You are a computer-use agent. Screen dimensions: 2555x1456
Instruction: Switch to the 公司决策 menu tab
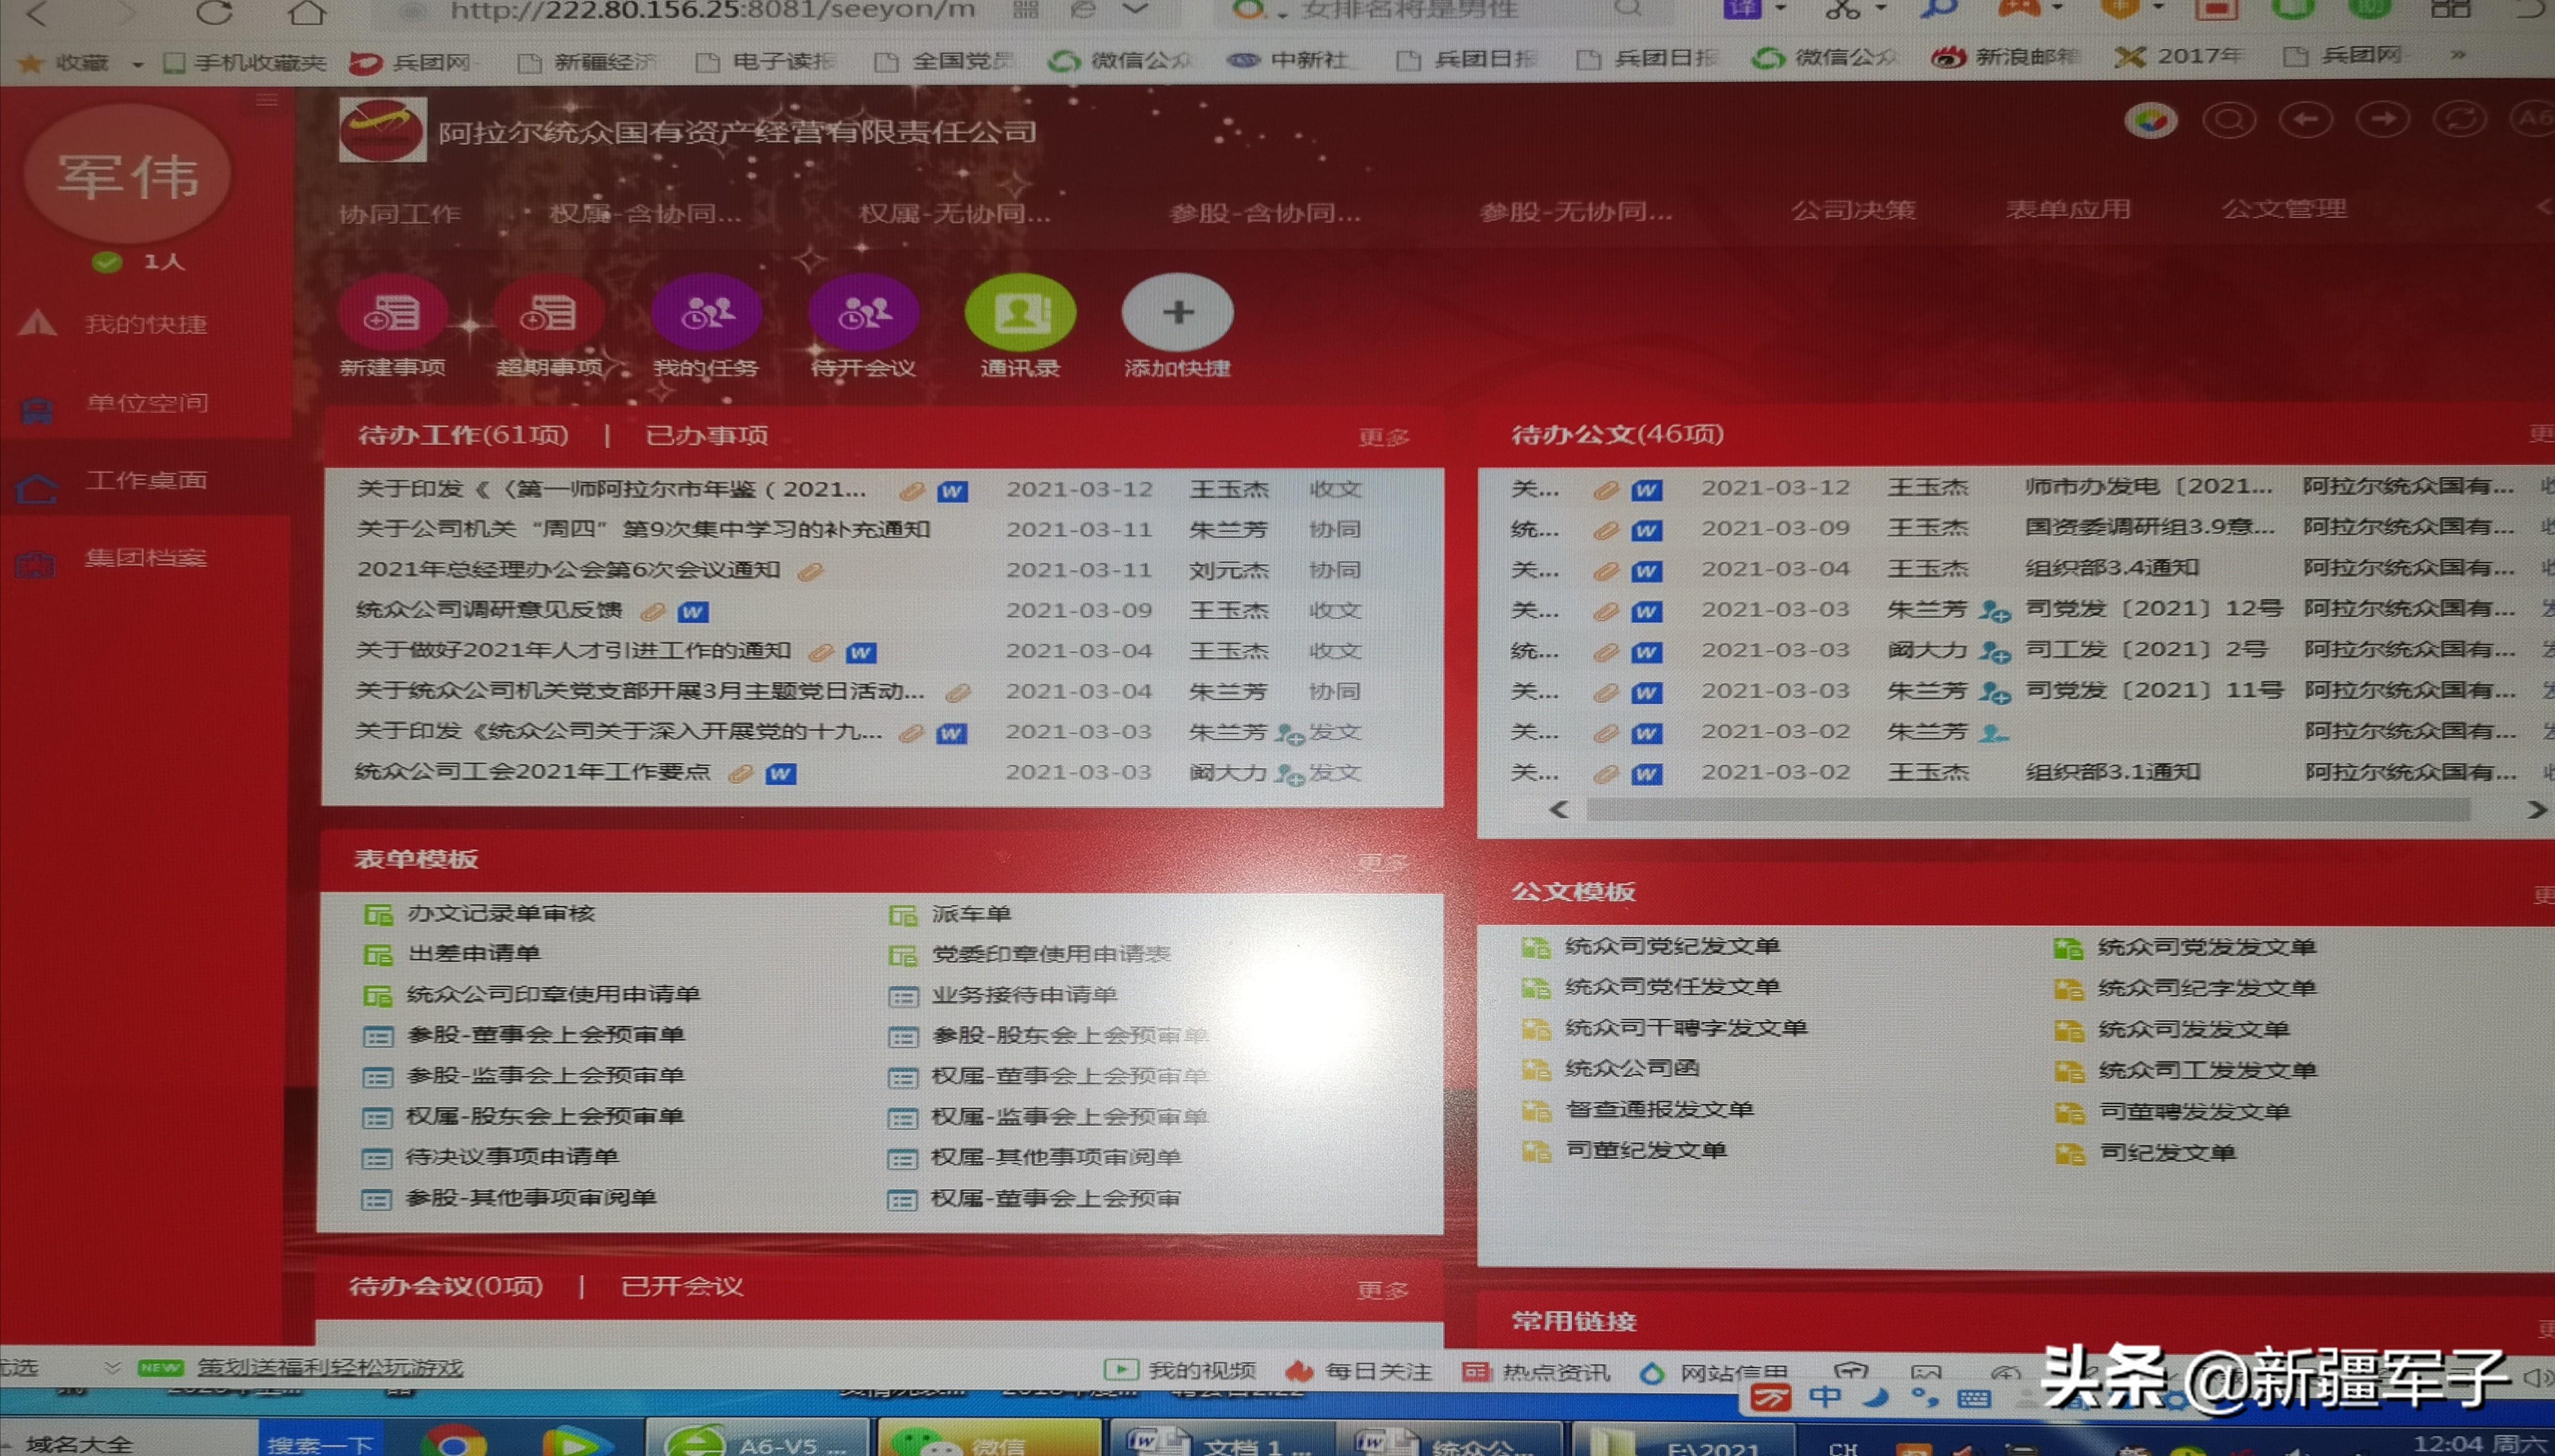click(1853, 210)
